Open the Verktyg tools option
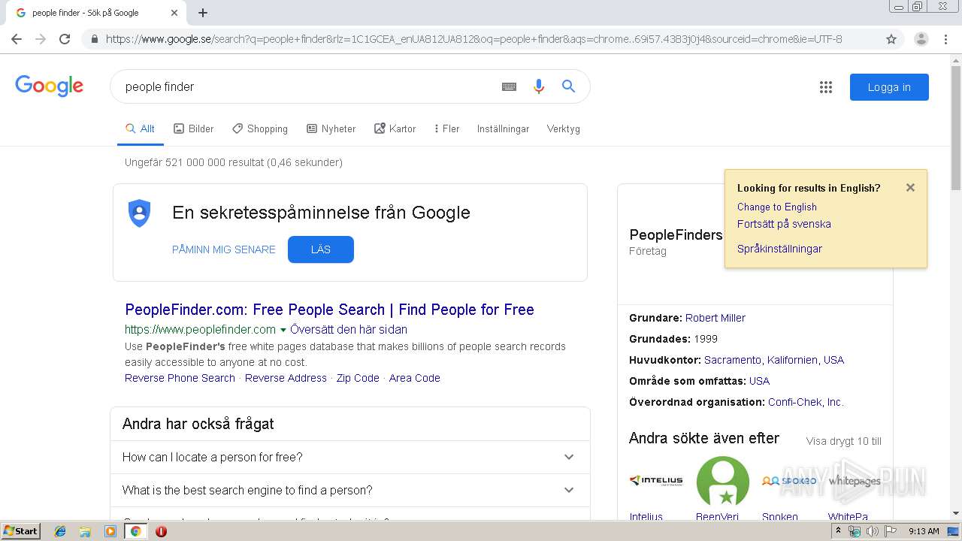The image size is (962, 541). click(564, 129)
